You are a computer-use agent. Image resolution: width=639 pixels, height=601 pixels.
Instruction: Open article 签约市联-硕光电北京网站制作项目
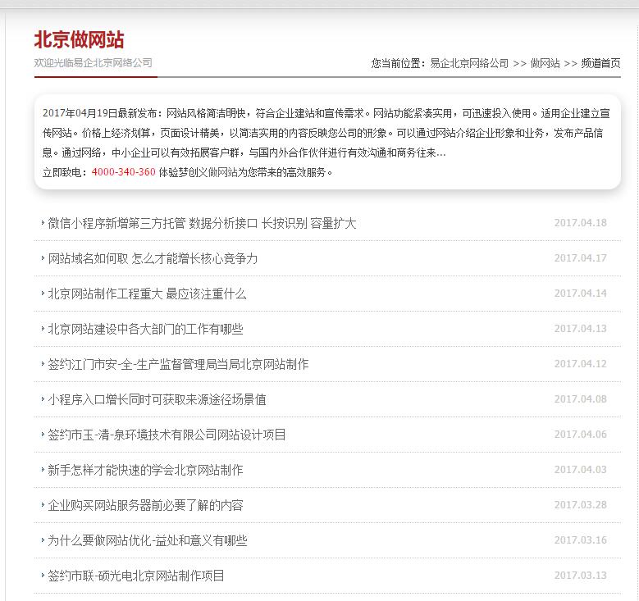[136, 576]
